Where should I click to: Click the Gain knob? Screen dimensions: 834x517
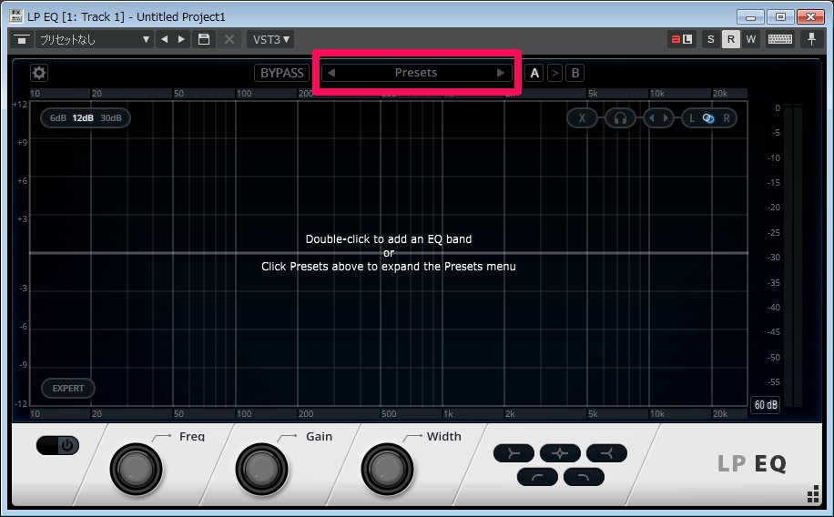[261, 470]
